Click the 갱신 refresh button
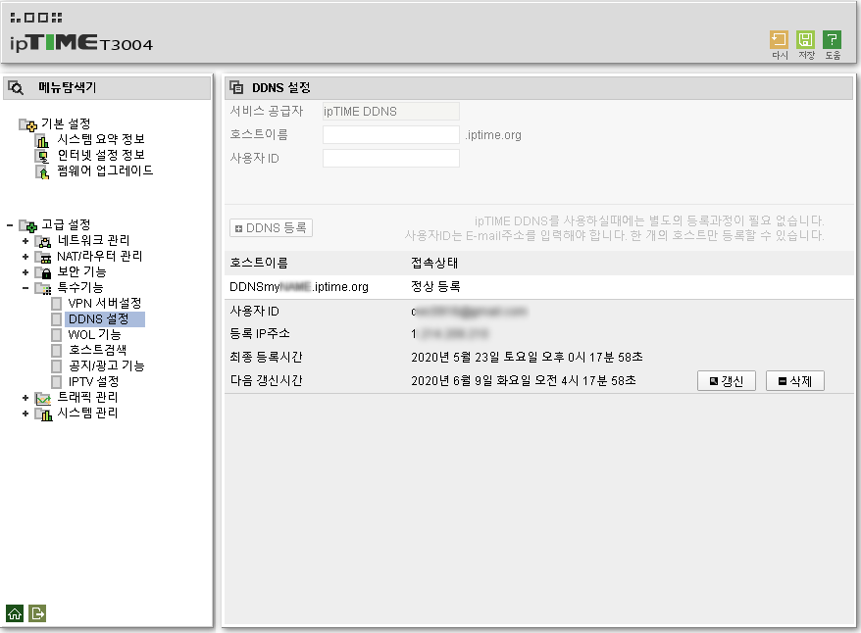This screenshot has height=633, width=861. 727,381
